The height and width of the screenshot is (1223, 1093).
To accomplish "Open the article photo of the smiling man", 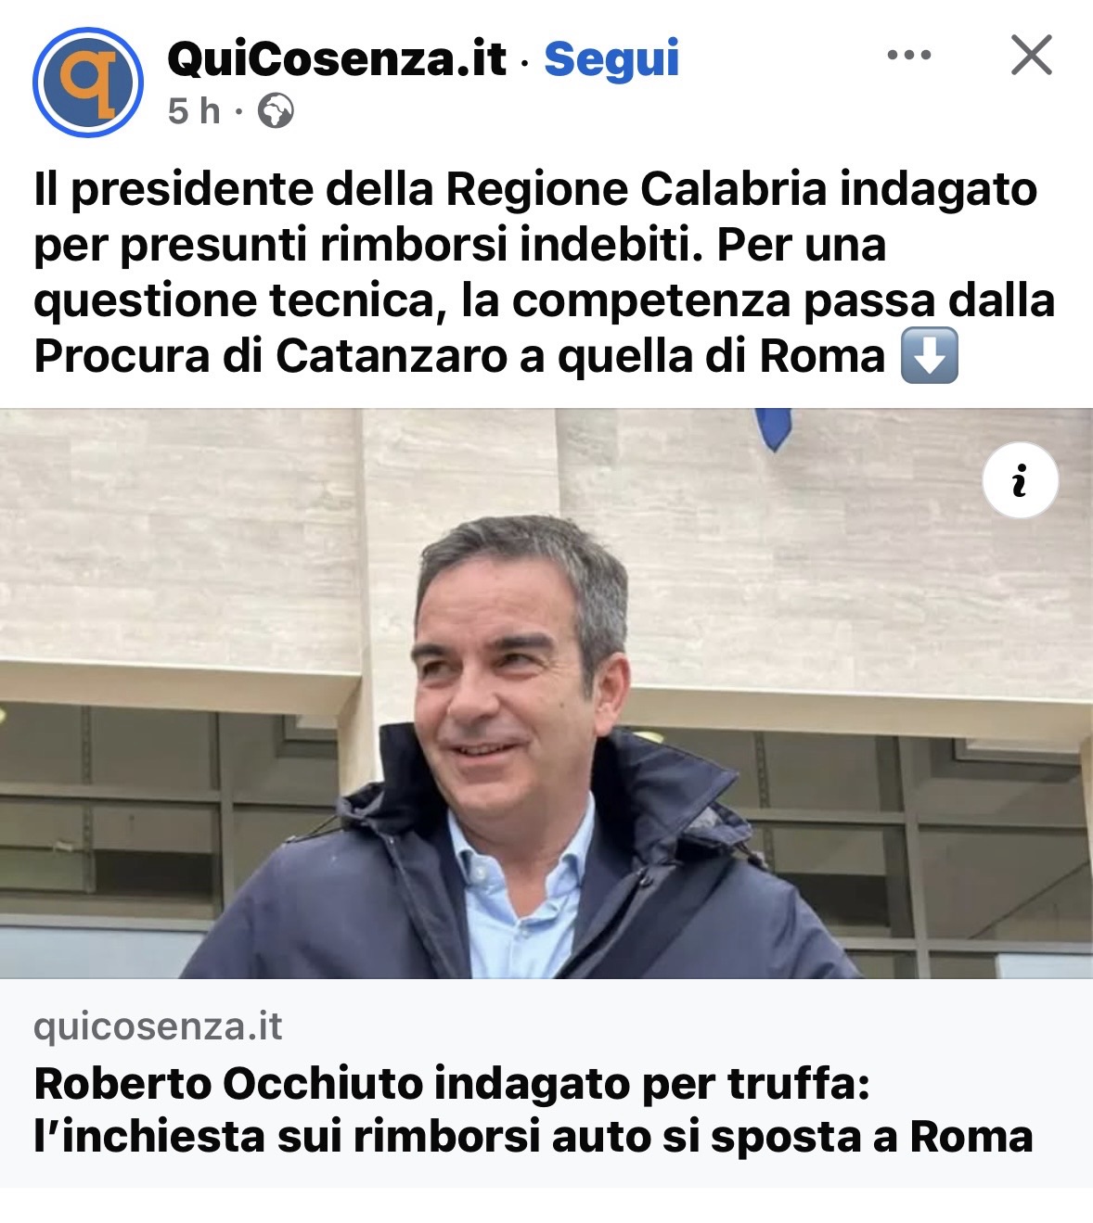I will pos(546,694).
